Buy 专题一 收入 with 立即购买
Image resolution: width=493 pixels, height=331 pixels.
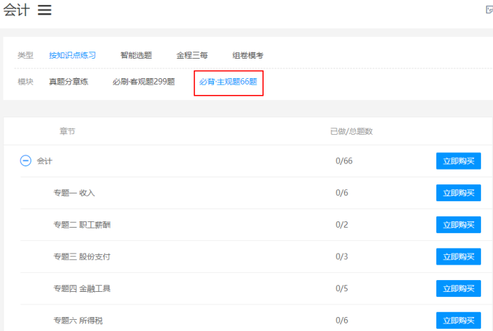(x=458, y=193)
